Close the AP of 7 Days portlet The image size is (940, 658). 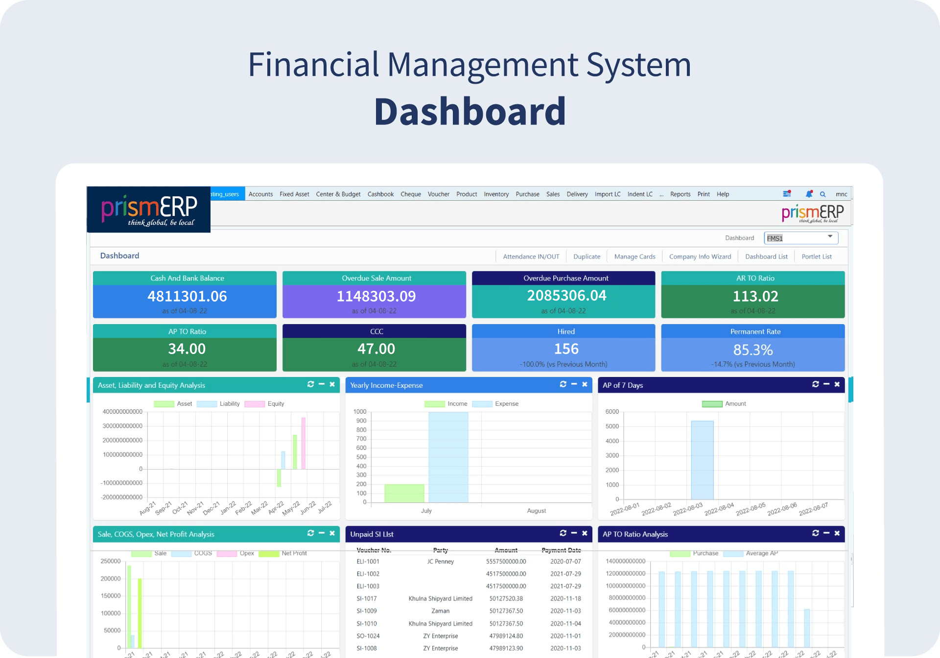pos(837,384)
